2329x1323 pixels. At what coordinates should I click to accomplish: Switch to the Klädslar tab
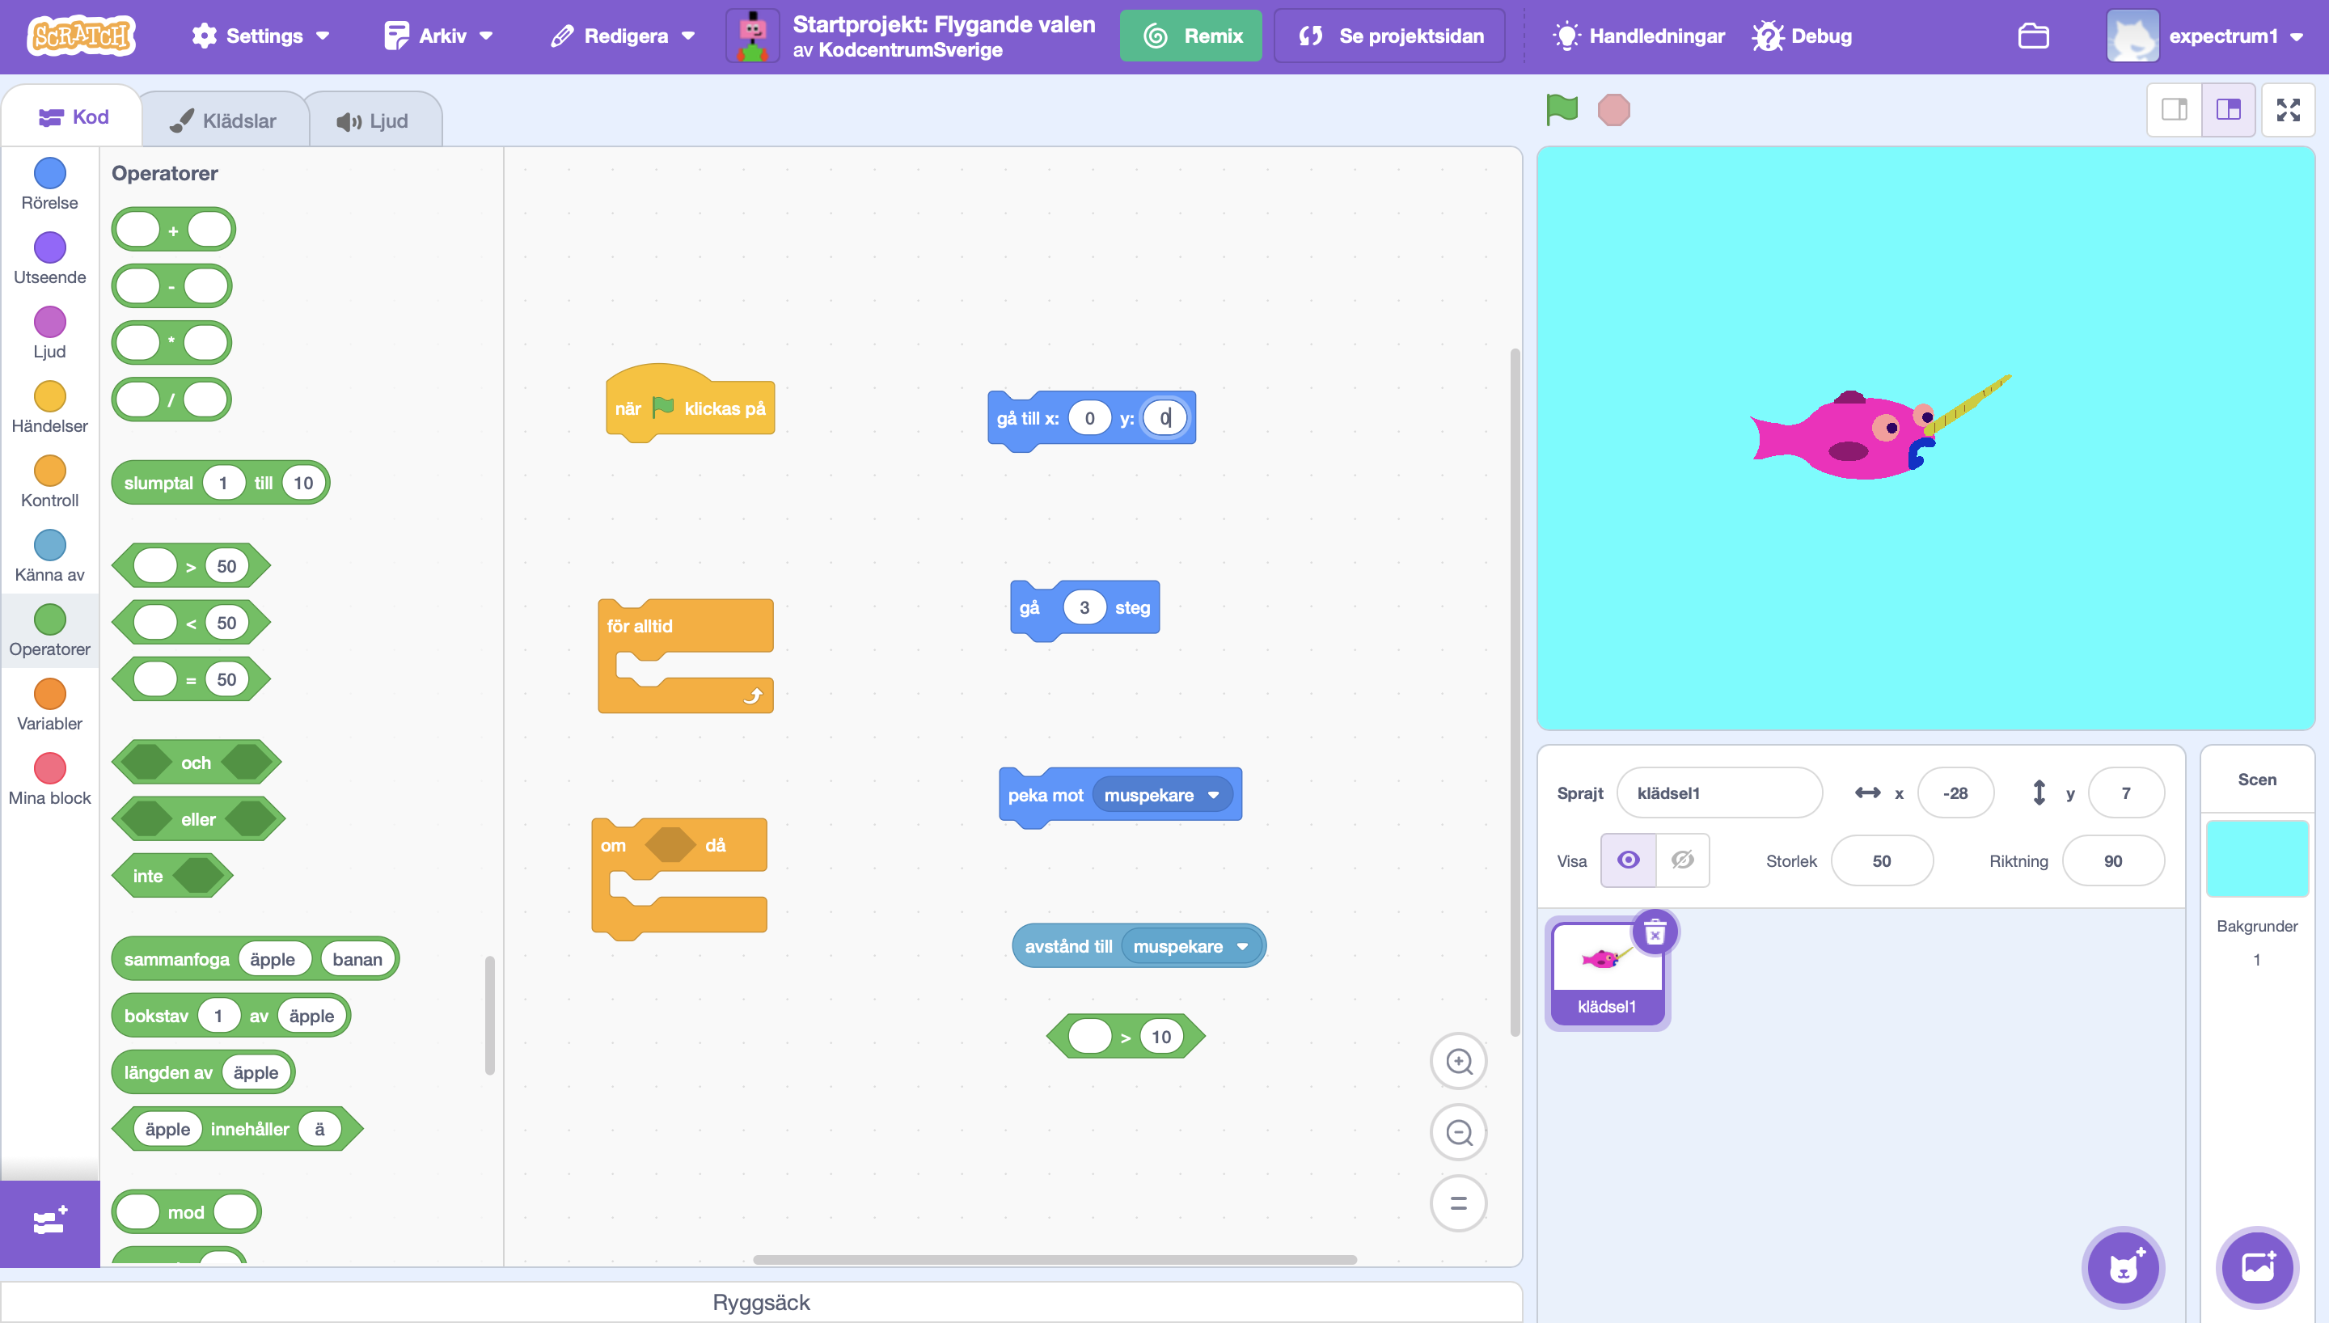(x=224, y=120)
